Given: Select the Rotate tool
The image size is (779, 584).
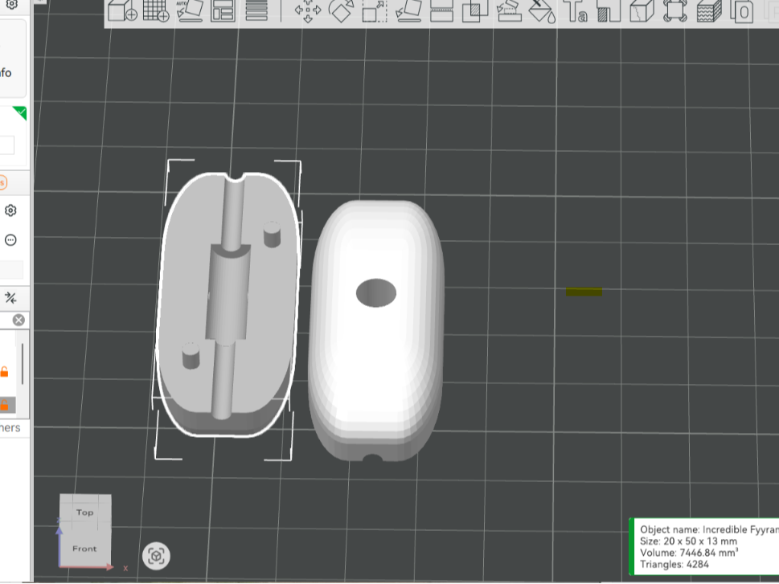Looking at the screenshot, I should (342, 11).
